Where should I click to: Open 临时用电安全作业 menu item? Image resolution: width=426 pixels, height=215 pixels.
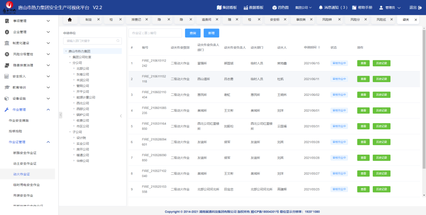click(26, 185)
